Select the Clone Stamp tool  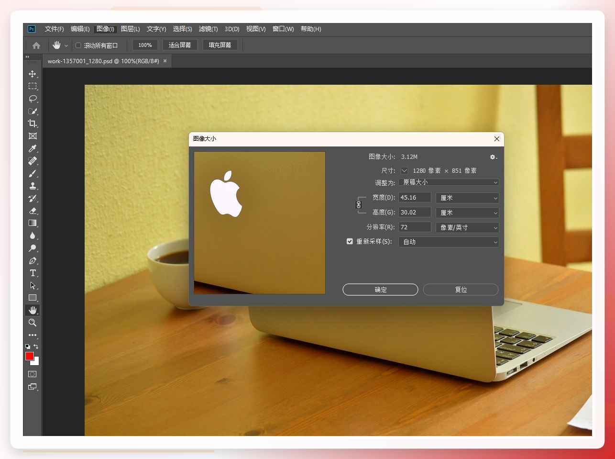coord(33,186)
